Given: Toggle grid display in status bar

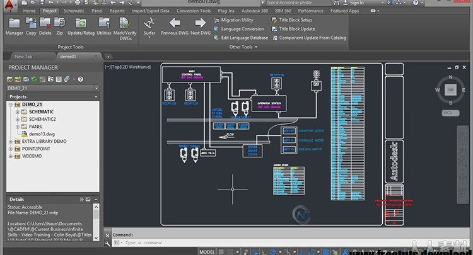Looking at the screenshot, I should point(221,252).
